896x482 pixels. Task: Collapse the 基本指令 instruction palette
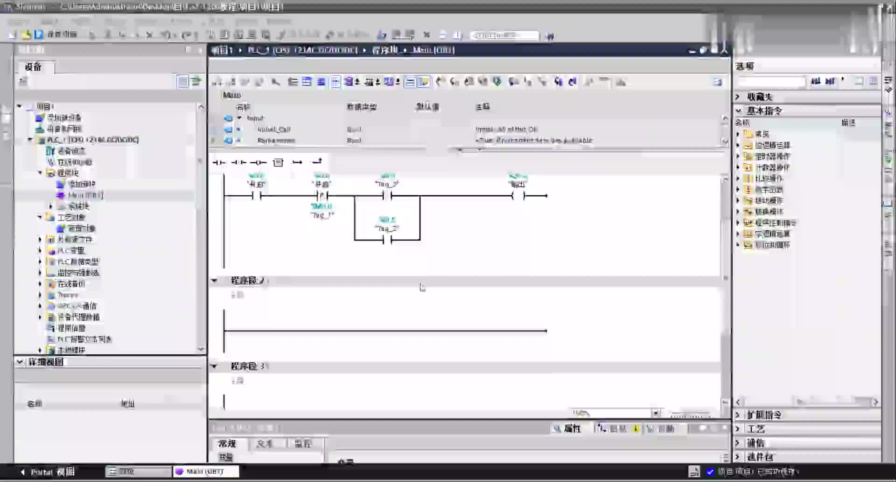point(739,110)
